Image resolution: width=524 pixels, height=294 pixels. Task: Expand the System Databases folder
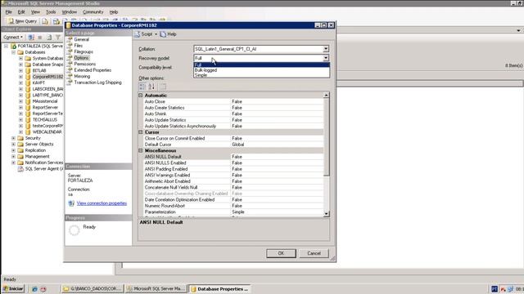click(20, 58)
